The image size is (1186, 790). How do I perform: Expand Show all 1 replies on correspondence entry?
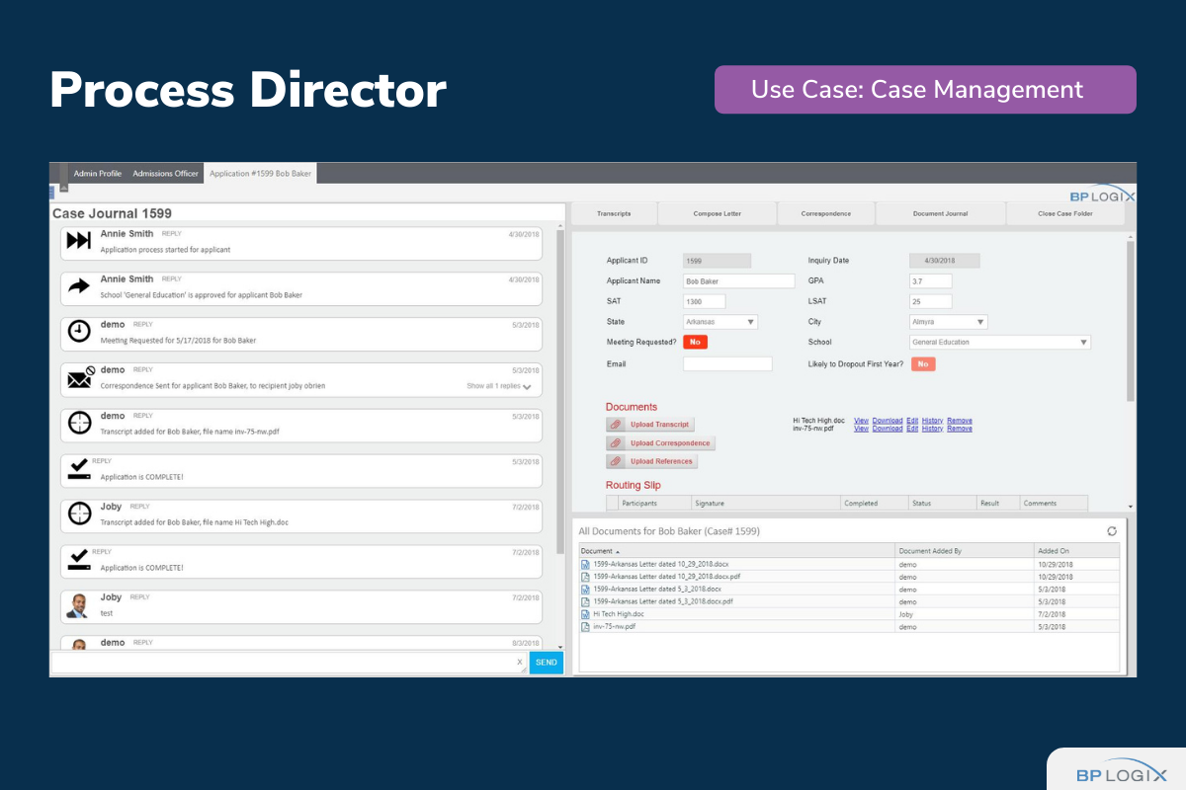pos(499,386)
